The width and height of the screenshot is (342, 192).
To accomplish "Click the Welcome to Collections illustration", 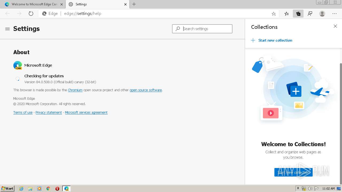I will click(x=293, y=89).
